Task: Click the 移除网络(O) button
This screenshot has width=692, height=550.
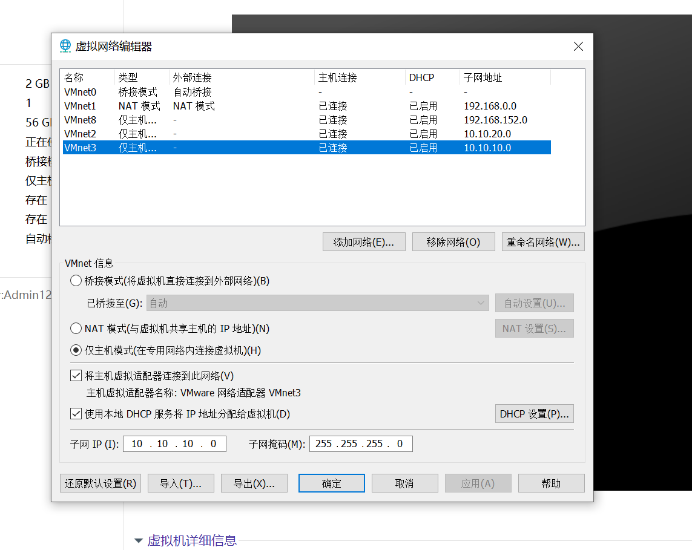Action: [x=453, y=241]
